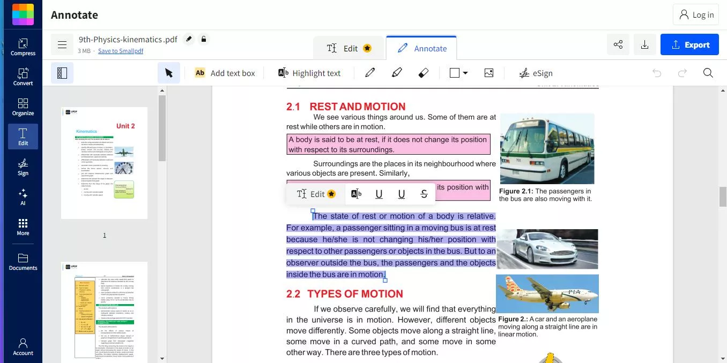Toggle the page thumbnails panel

62,72
